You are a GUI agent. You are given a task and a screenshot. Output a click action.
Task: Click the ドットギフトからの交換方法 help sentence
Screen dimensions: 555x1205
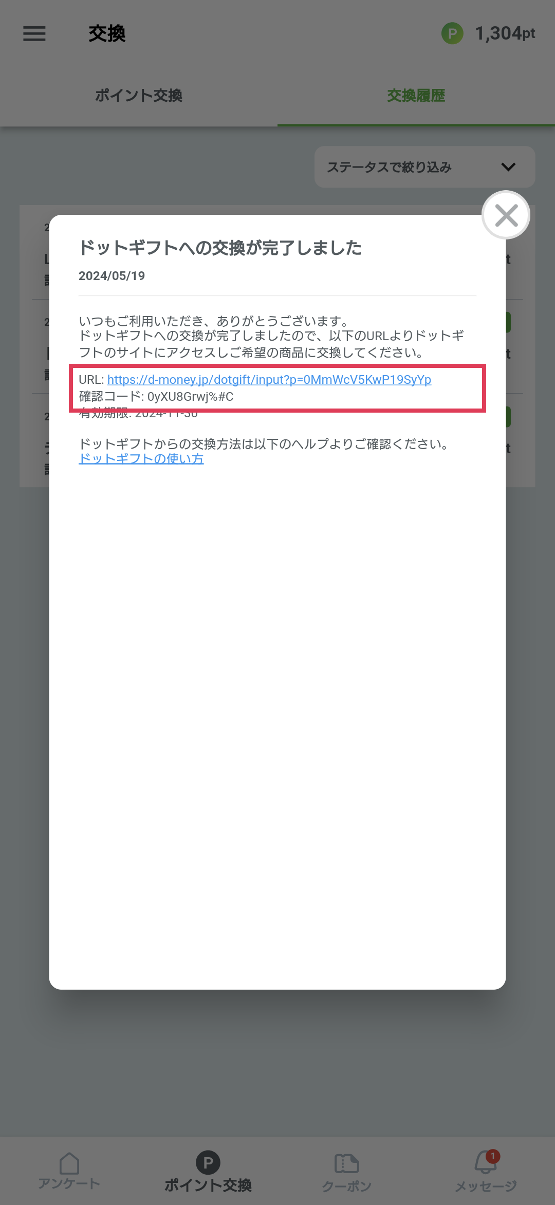[265, 444]
